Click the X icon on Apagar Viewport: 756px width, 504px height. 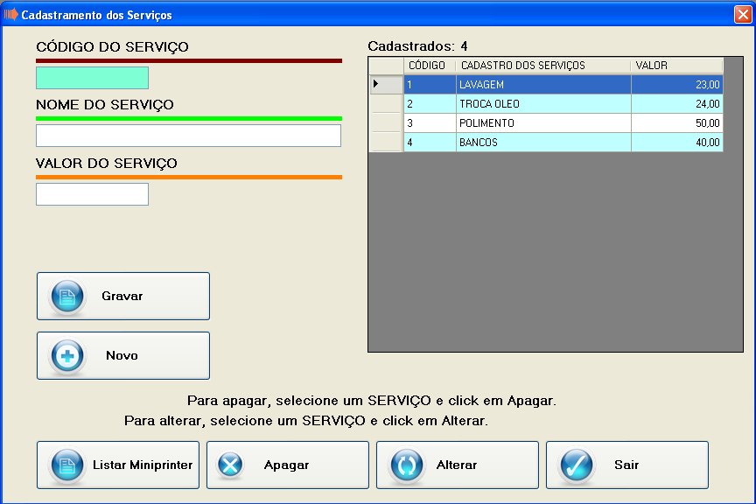(230, 465)
